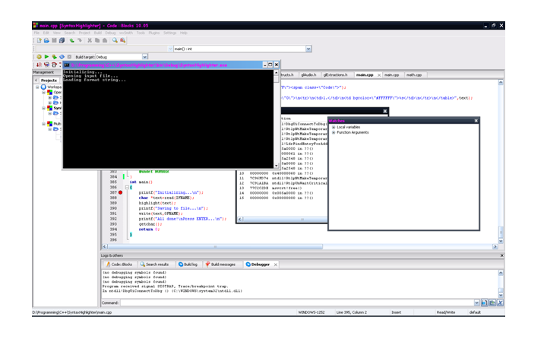Image resolution: width=547 pixels, height=342 pixels.
Task: Click the Paste toolbar icon
Action: (x=105, y=40)
